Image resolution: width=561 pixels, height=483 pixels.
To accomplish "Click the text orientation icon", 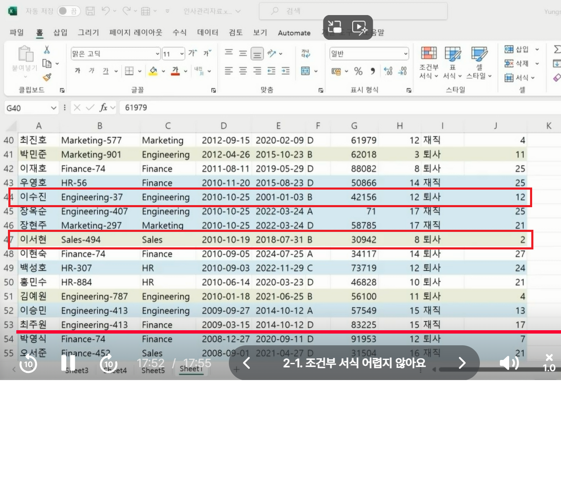I will point(272,53).
